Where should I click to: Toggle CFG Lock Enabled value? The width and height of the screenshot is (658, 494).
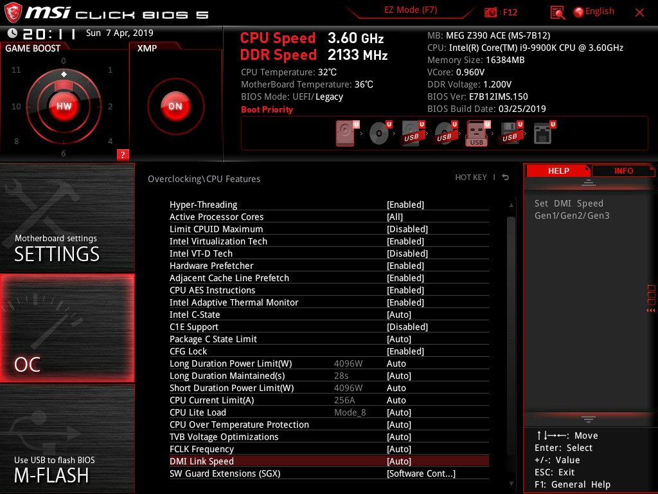405,351
